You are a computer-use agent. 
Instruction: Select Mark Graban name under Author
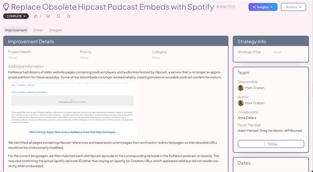pos(255,103)
